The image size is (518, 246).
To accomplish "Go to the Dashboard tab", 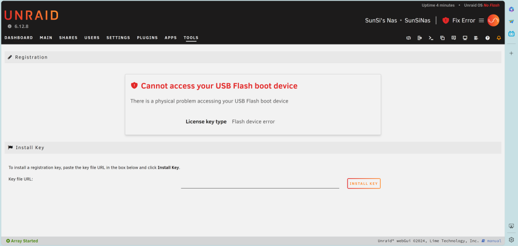I will coord(19,38).
